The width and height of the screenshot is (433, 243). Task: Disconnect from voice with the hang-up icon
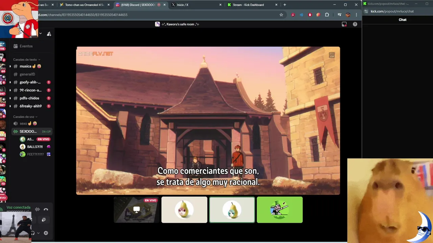tap(46, 209)
